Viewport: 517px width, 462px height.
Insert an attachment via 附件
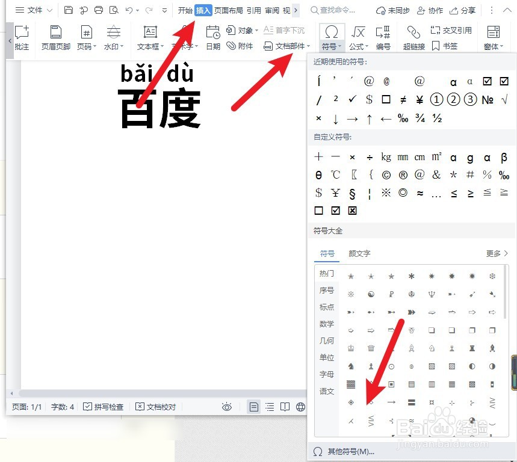click(240, 46)
